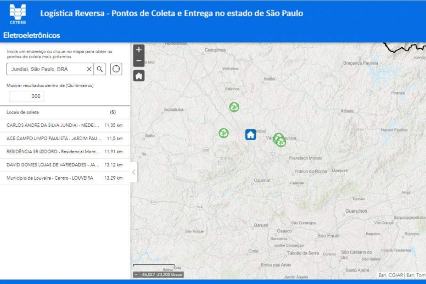This screenshot has width=426, height=284.
Task: Click the Indaiatuba label on map
Action: coord(173,110)
